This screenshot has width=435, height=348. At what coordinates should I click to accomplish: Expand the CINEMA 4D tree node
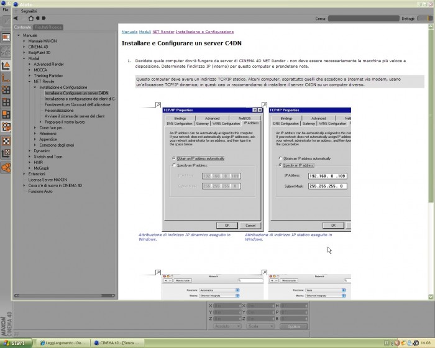tap(24, 47)
